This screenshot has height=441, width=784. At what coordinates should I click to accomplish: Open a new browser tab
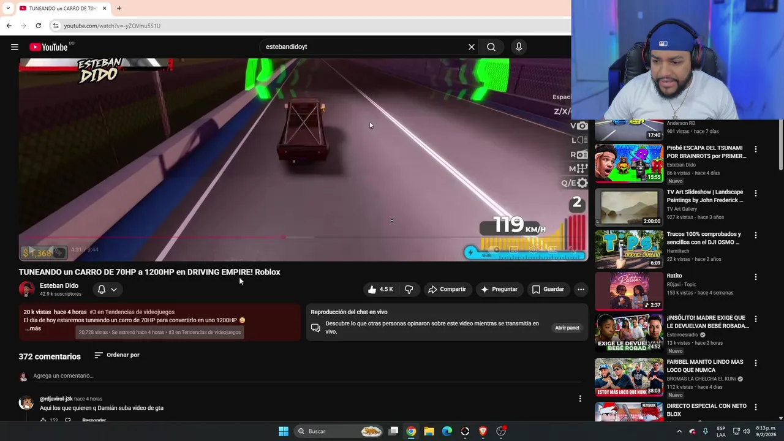point(119,8)
